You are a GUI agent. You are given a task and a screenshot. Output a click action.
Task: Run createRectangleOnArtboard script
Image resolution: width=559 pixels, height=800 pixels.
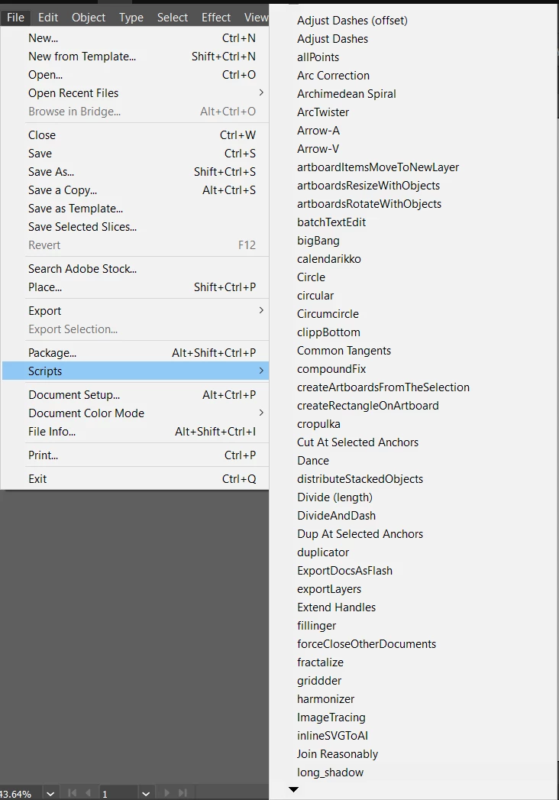point(368,406)
